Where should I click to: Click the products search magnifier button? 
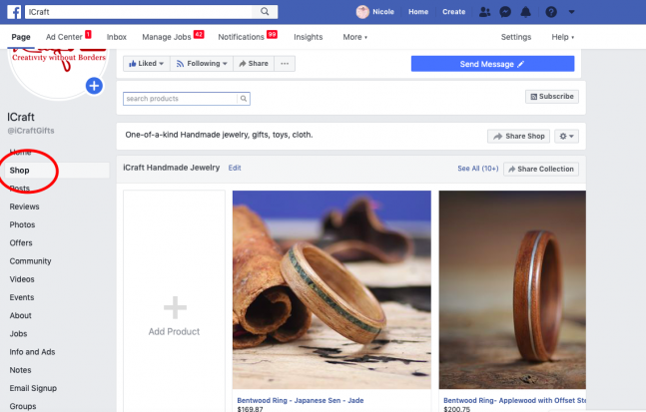click(244, 99)
